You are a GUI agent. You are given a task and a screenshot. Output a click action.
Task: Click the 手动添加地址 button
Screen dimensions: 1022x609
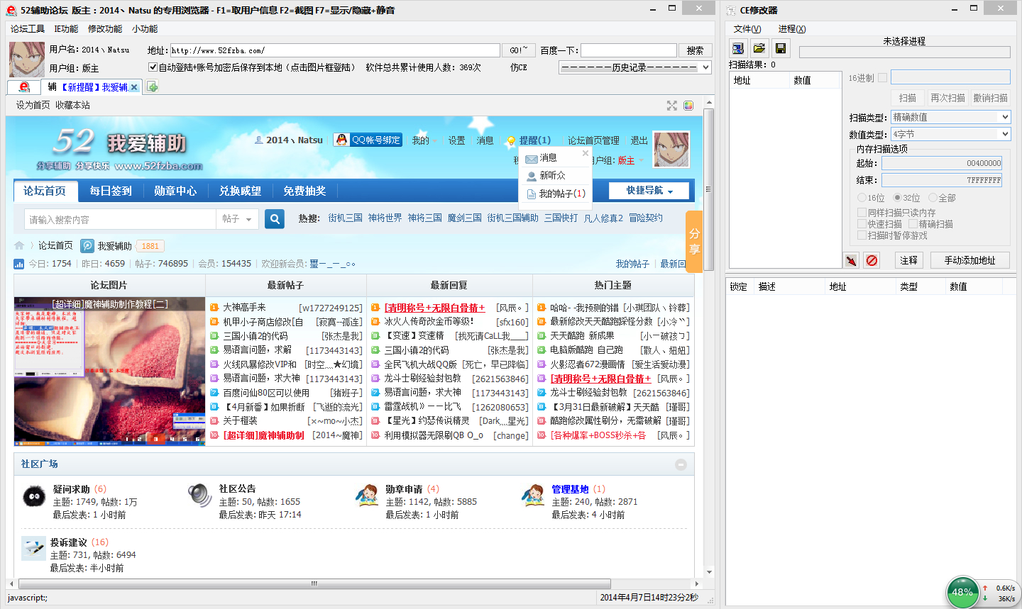tap(969, 260)
